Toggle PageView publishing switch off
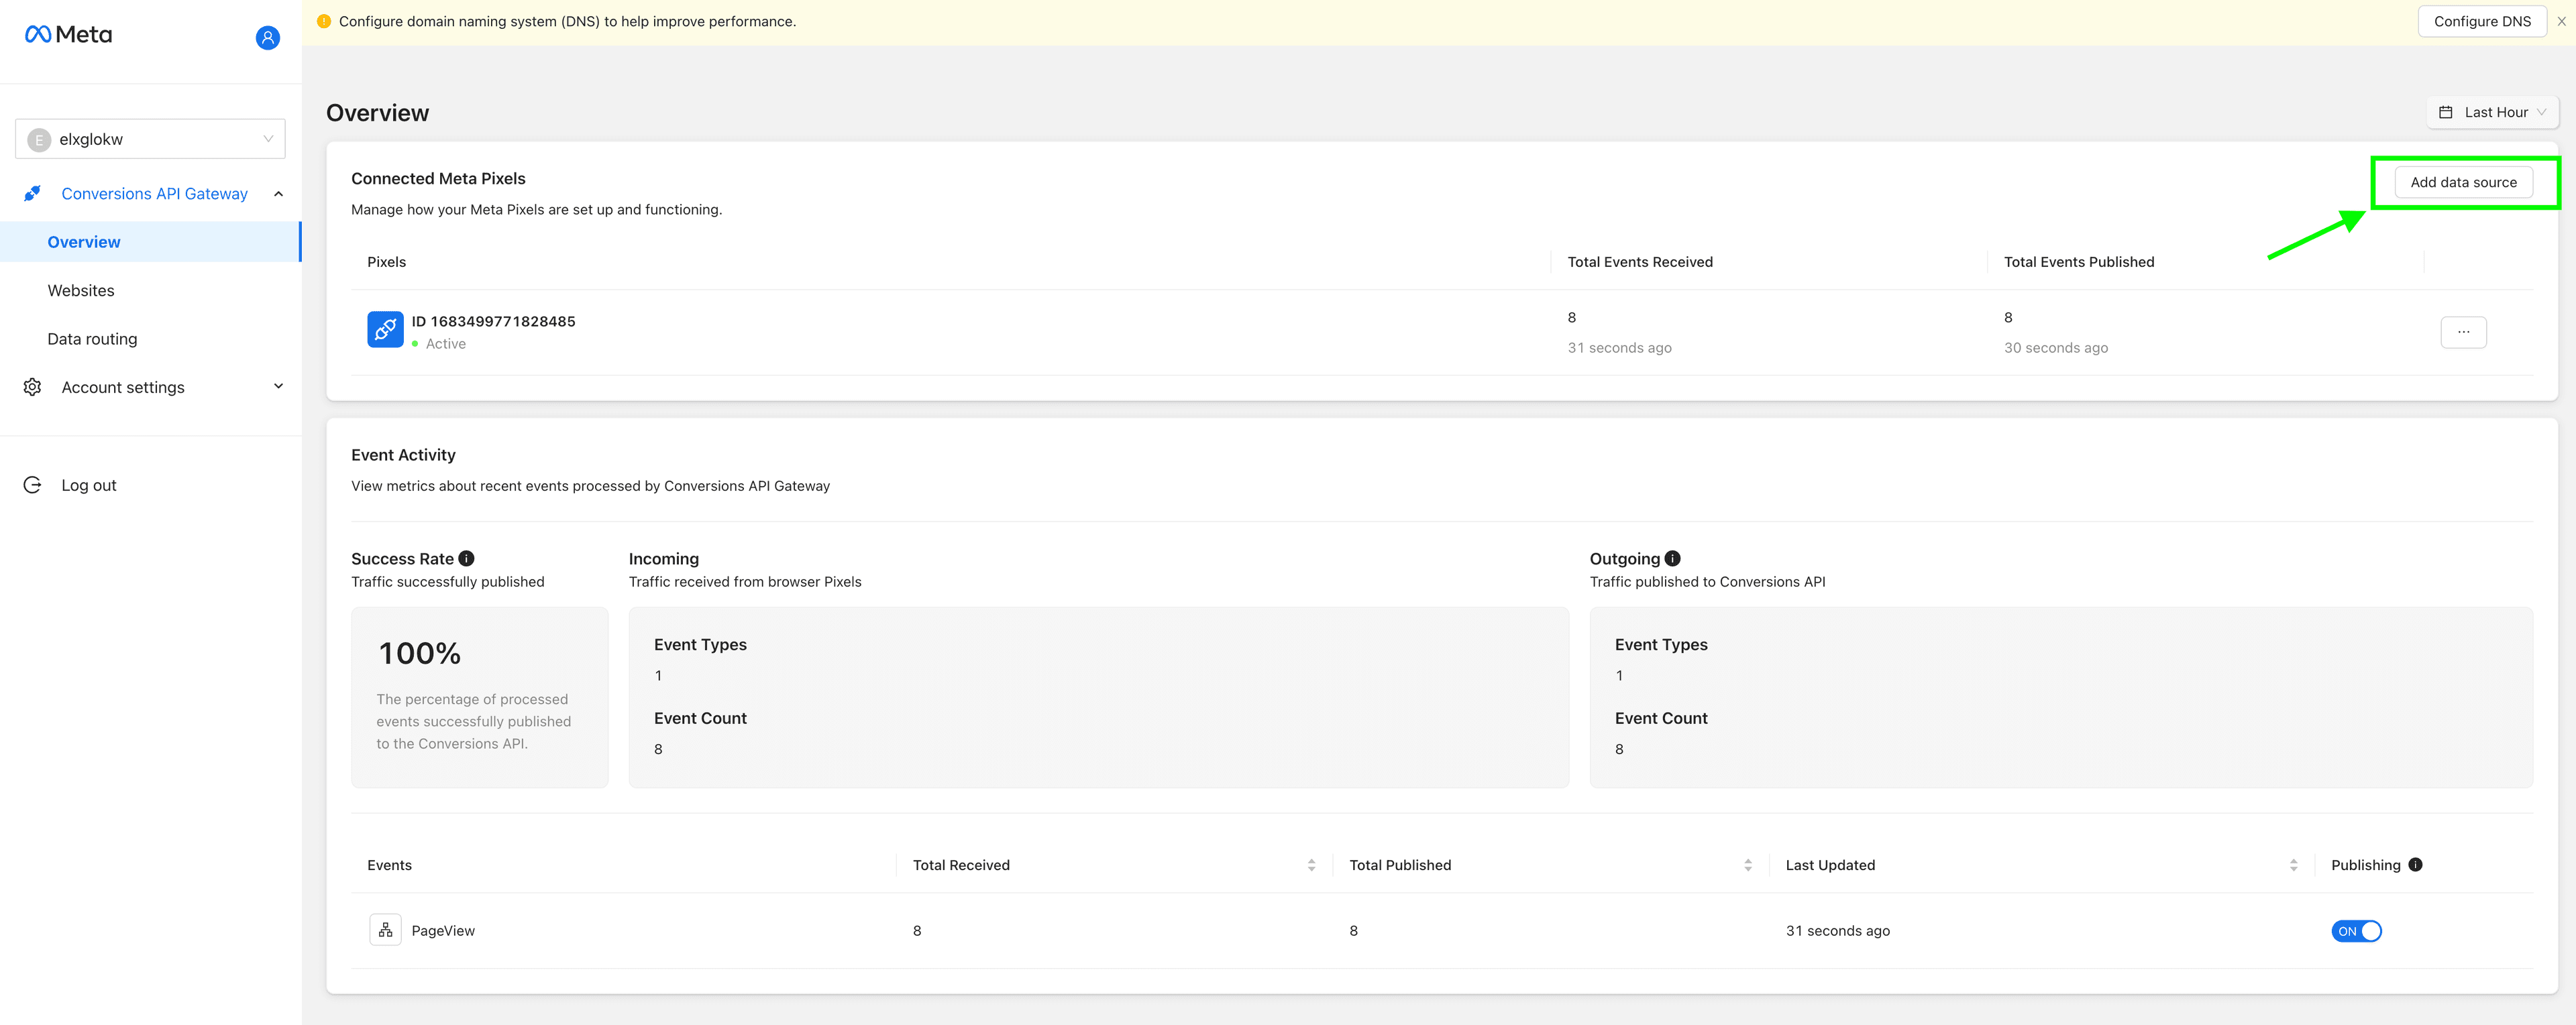Image resolution: width=2576 pixels, height=1025 pixels. (2356, 932)
